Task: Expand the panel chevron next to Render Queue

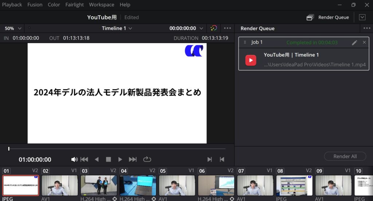Action: [362, 17]
